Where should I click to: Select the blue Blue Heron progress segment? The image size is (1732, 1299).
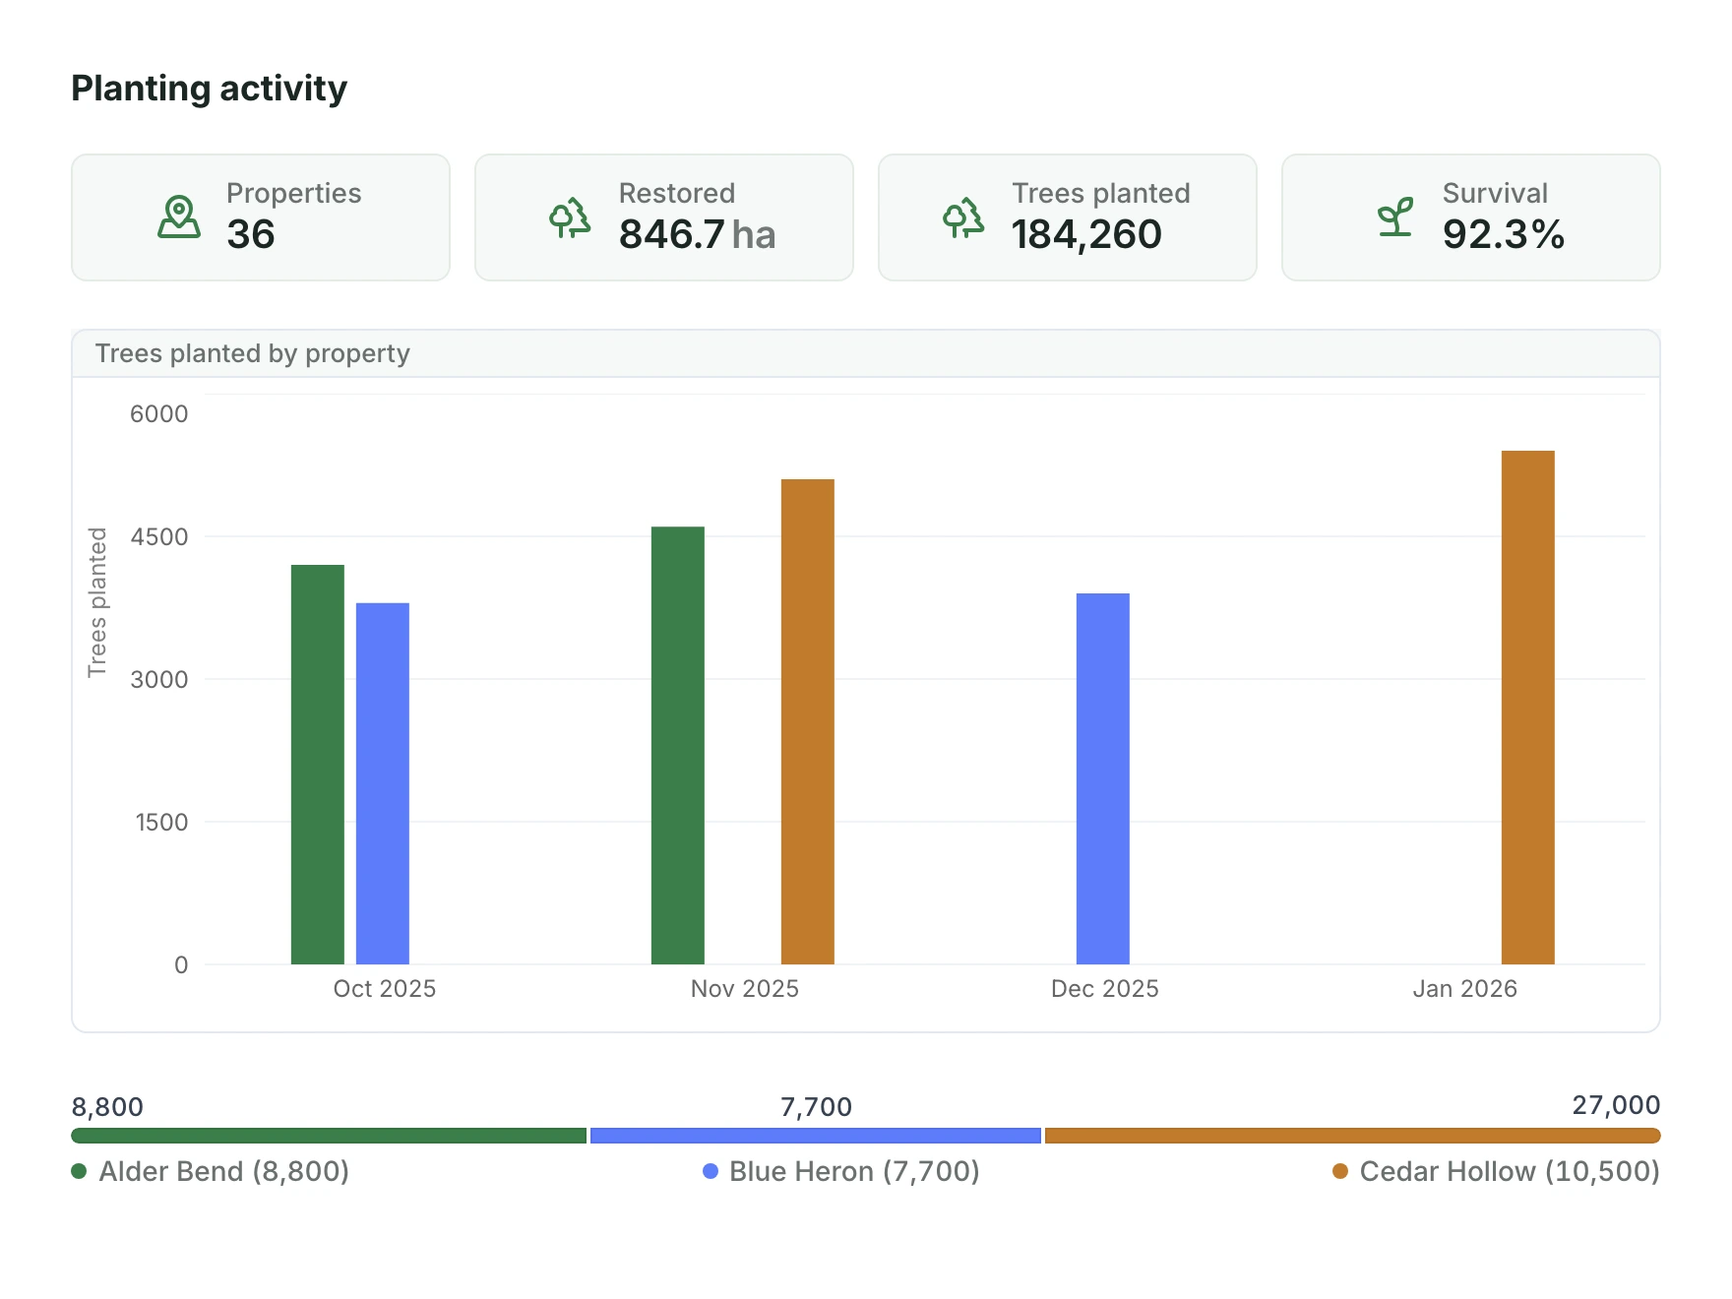(816, 1136)
